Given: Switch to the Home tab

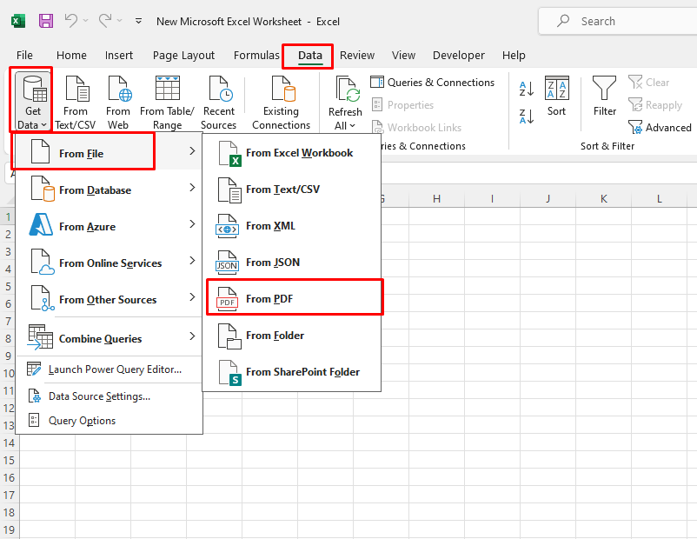Looking at the screenshot, I should point(71,55).
